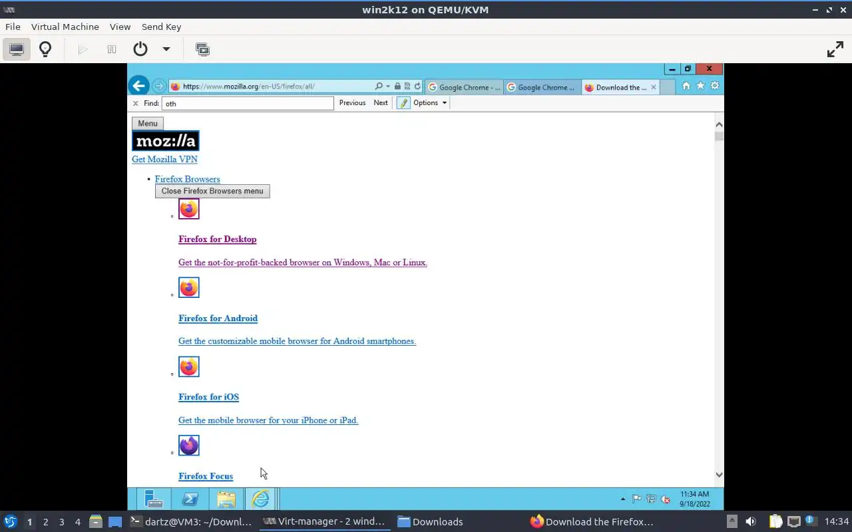
Task: Close the Find bar
Action: tap(135, 103)
